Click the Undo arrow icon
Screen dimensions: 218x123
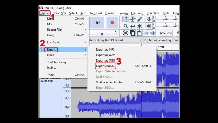(x=162, y=33)
